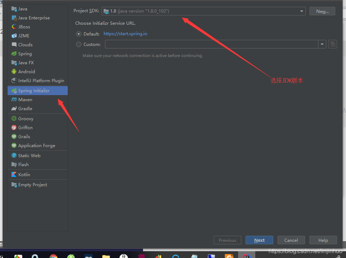Image resolution: width=346 pixels, height=258 pixels.
Task: Choose Static Web globe icon entry
Action: [14, 155]
